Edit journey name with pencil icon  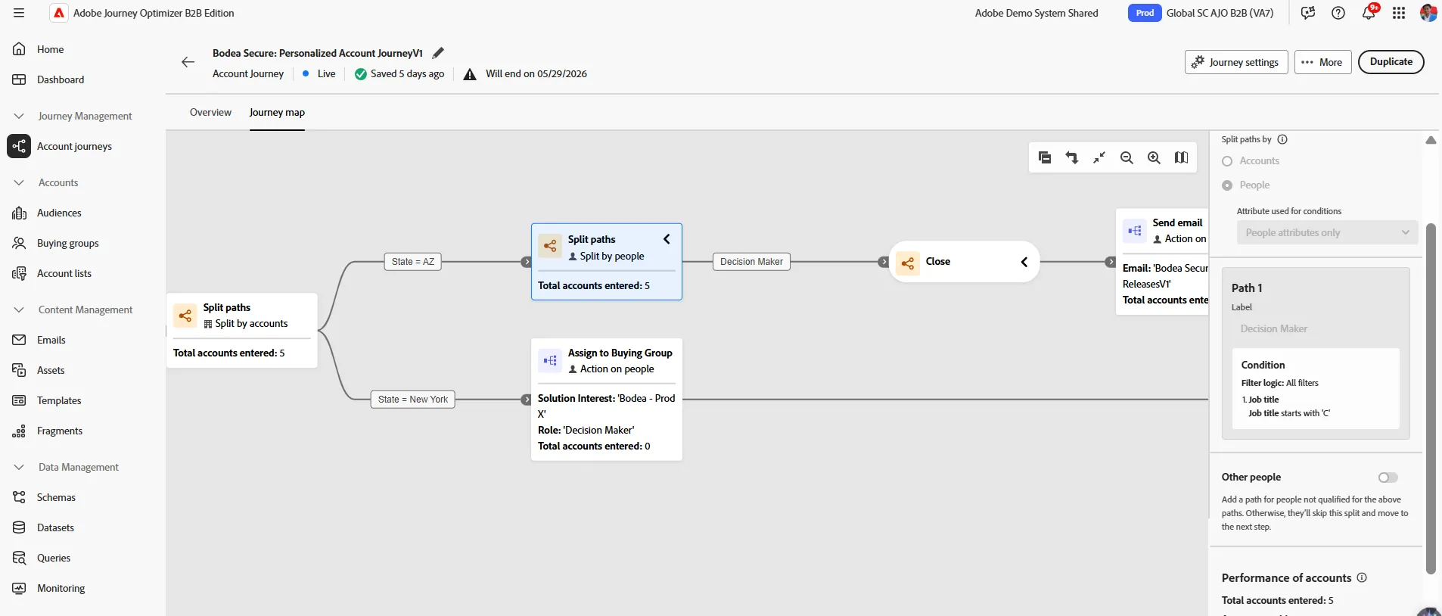(x=438, y=53)
